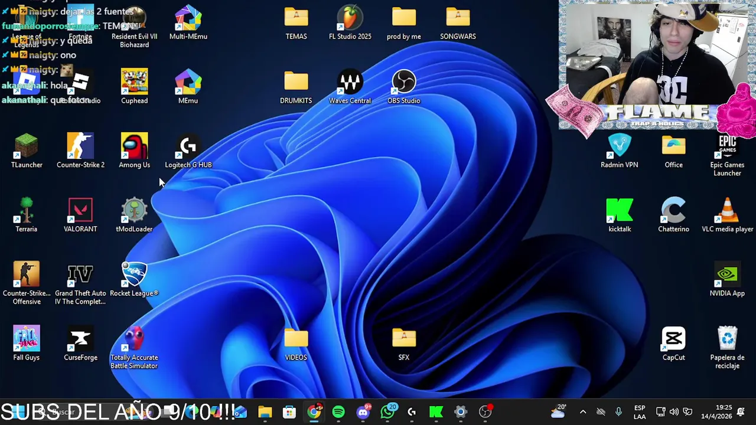Open the Settings gear in the taskbar
This screenshot has width=756, height=425.
[x=461, y=412]
